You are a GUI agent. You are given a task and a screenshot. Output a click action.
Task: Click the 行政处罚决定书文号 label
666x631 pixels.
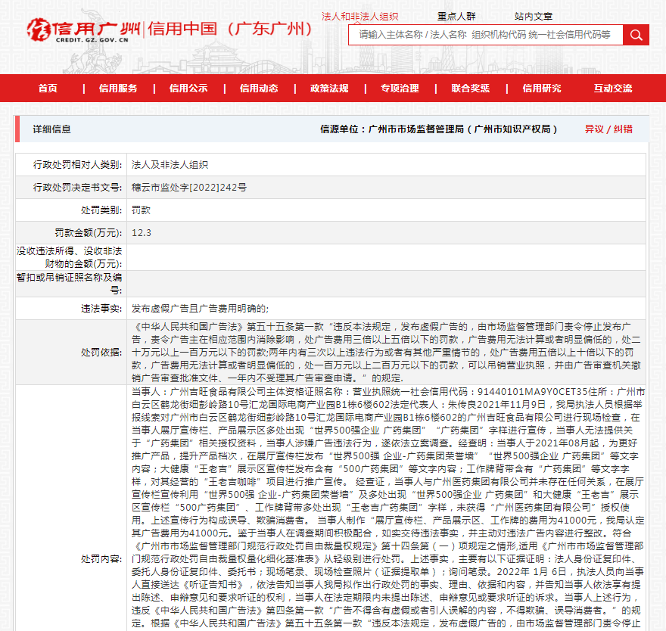[x=78, y=188]
